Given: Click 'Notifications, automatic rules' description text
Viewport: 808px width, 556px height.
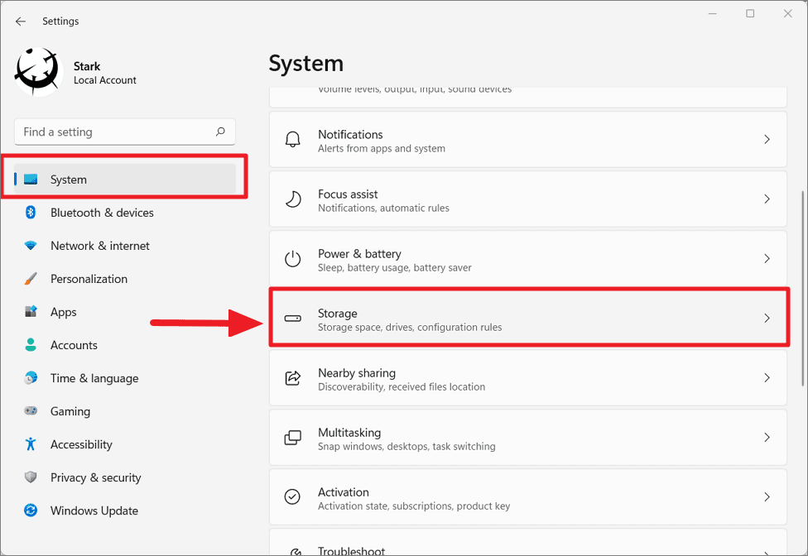Looking at the screenshot, I should tap(383, 208).
